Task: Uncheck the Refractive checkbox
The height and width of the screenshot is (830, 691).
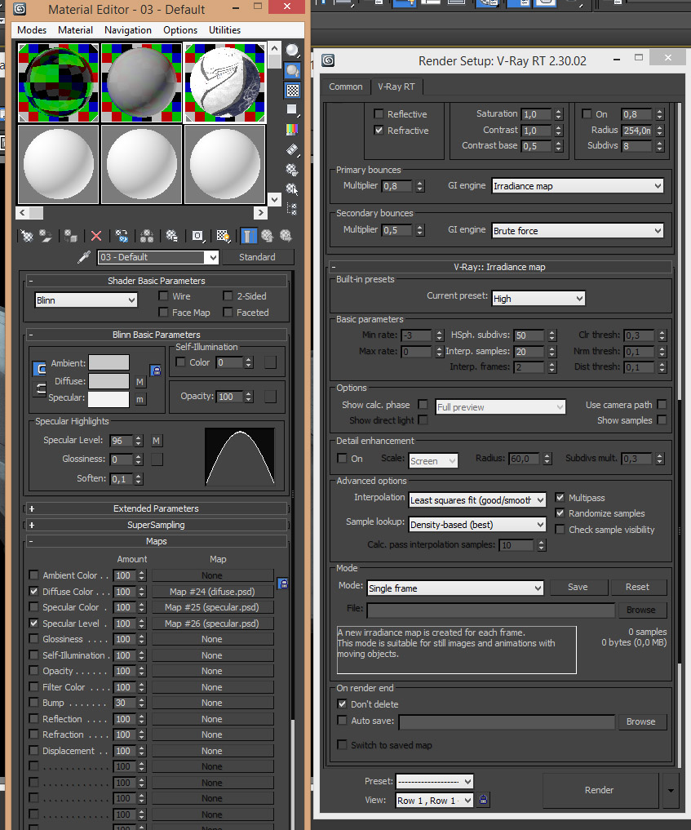Action: [379, 131]
